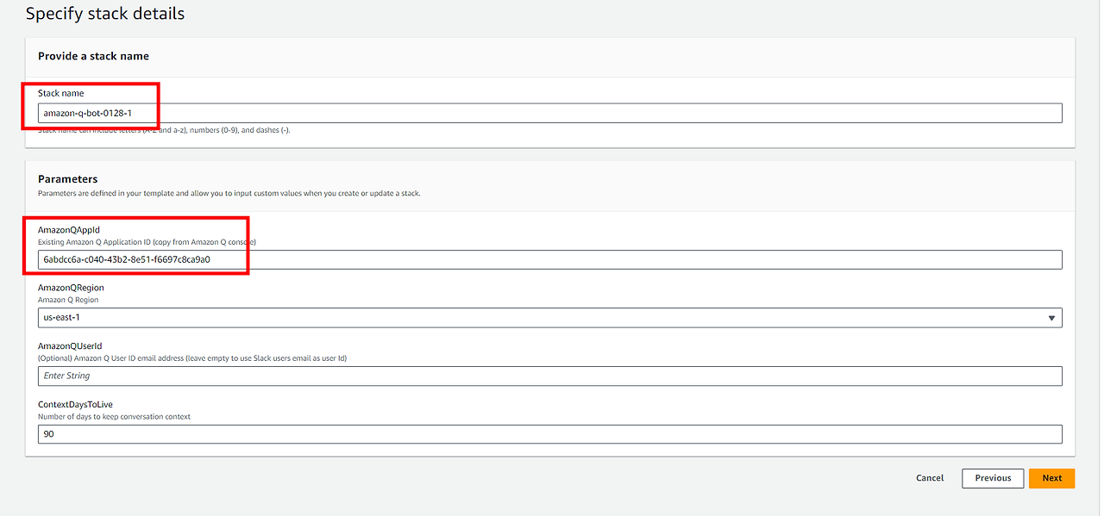The image size is (1104, 516).
Task: Click the "Amazon Q Region" description text
Action: 68,301
